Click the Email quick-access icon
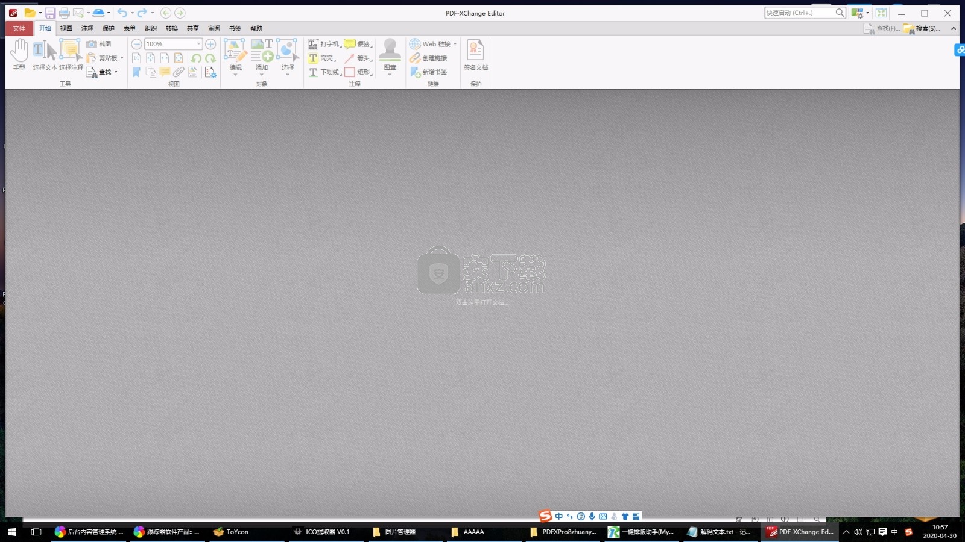The image size is (965, 542). click(78, 13)
